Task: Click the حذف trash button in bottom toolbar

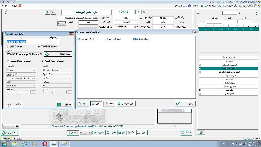Action: 131,133
